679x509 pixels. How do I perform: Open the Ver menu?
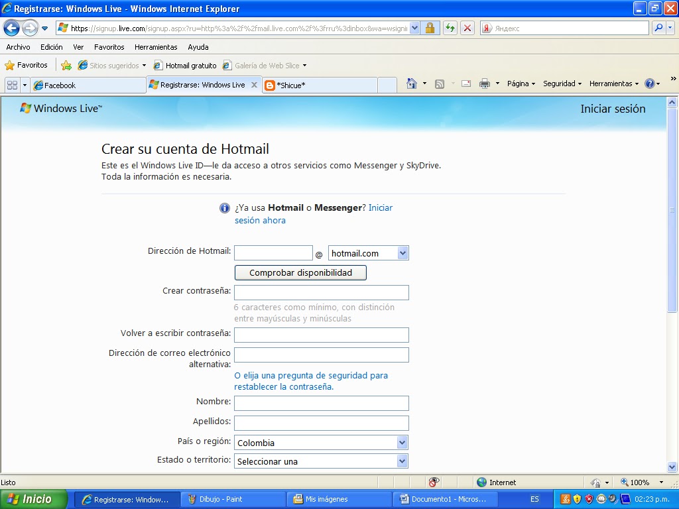(x=78, y=47)
